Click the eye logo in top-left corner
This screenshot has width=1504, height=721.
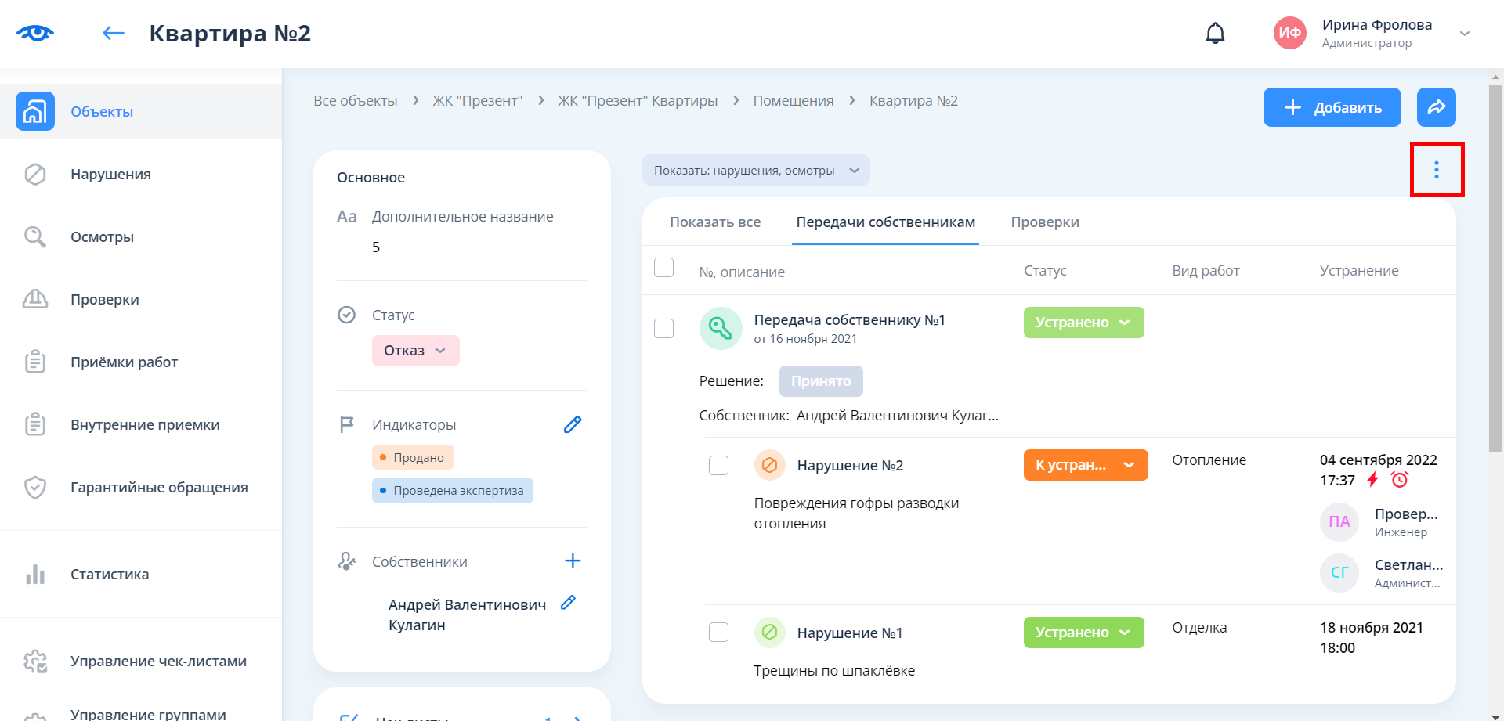click(35, 33)
